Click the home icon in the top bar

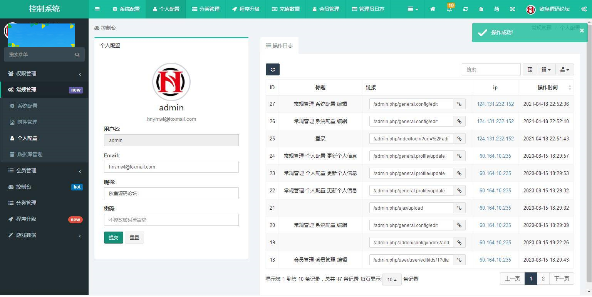[433, 9]
